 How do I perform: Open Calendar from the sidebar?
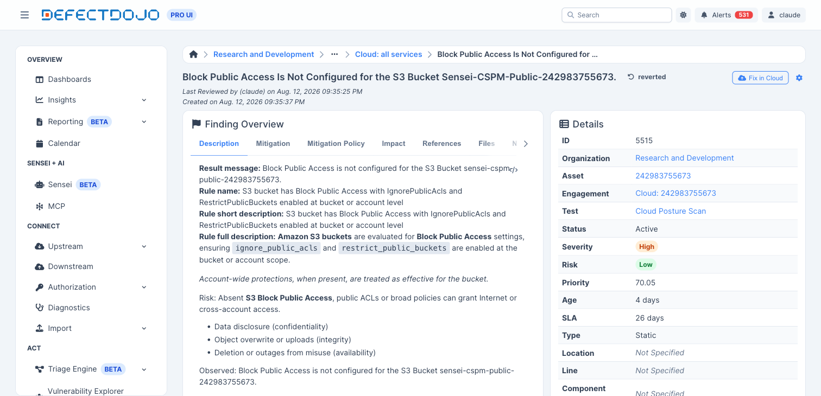coord(64,143)
